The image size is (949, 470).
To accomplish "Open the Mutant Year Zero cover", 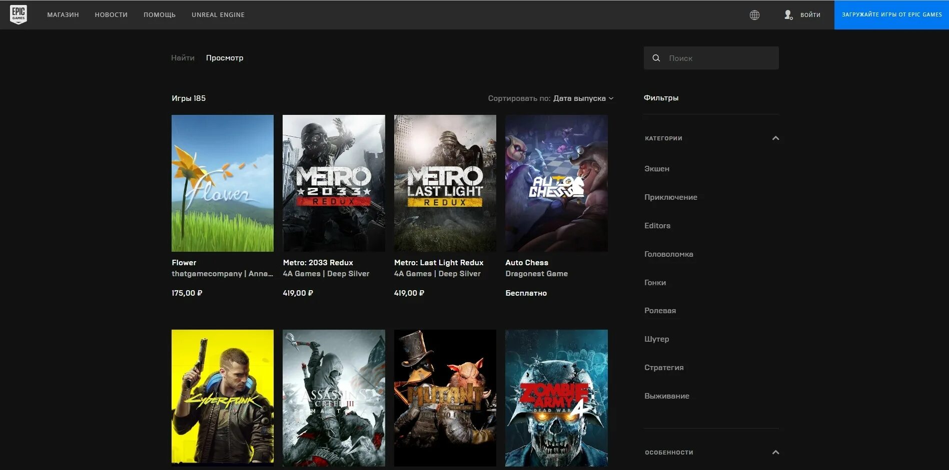I will 445,398.
